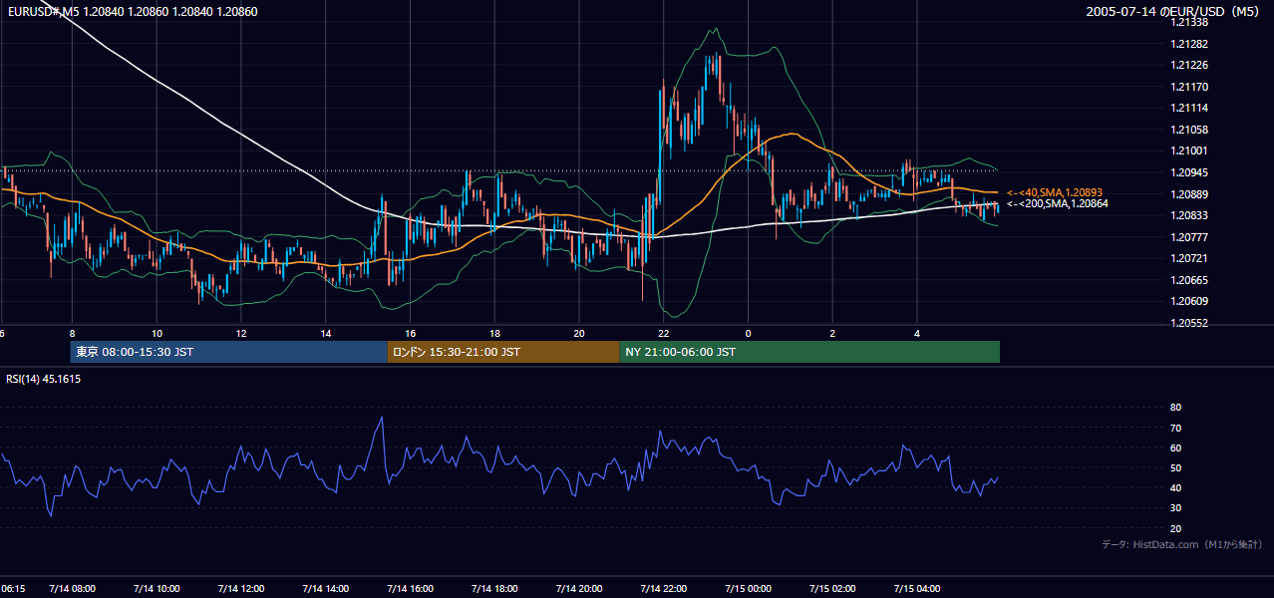Click price axis label 1.21001
The image size is (1274, 598).
pyautogui.click(x=1191, y=150)
